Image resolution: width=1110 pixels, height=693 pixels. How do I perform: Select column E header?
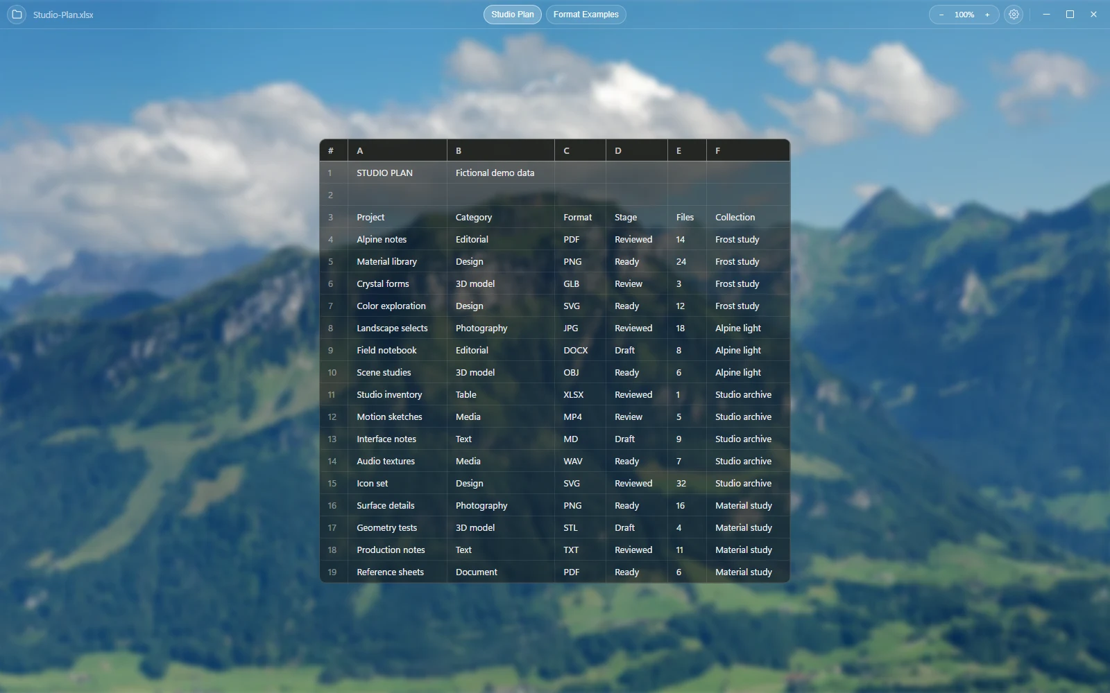[688, 150]
